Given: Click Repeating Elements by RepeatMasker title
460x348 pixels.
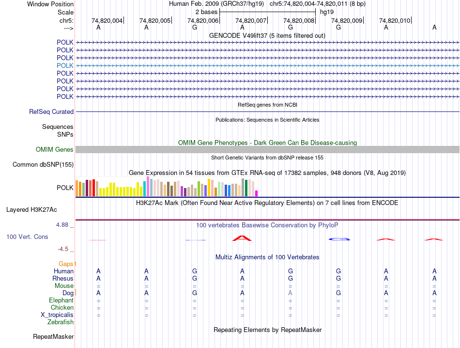Looking at the screenshot, I should coord(267,330).
